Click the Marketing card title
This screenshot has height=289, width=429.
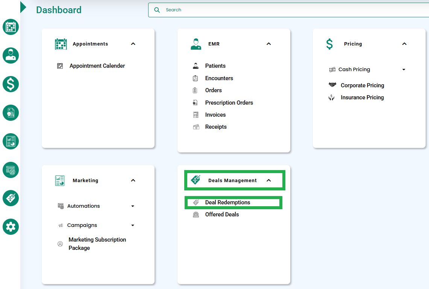coord(85,181)
